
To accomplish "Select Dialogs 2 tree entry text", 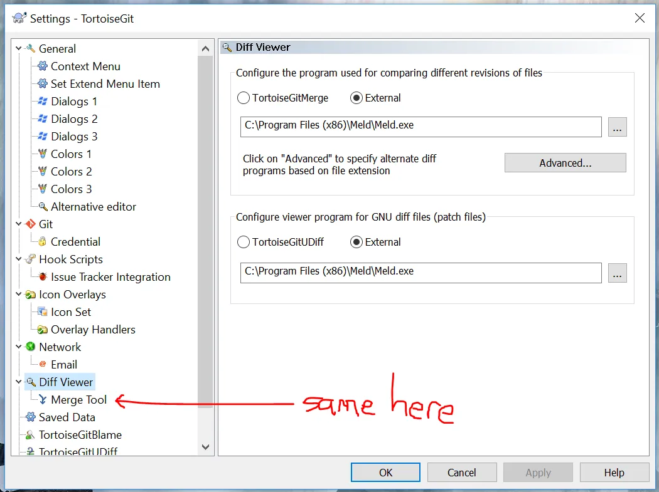I will coord(74,119).
